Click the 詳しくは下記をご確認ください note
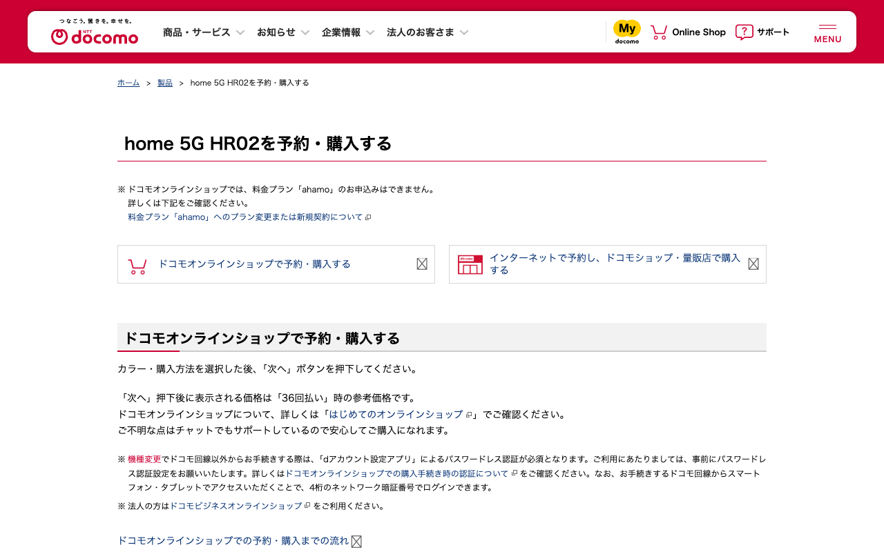The height and width of the screenshot is (552, 884). click(189, 203)
